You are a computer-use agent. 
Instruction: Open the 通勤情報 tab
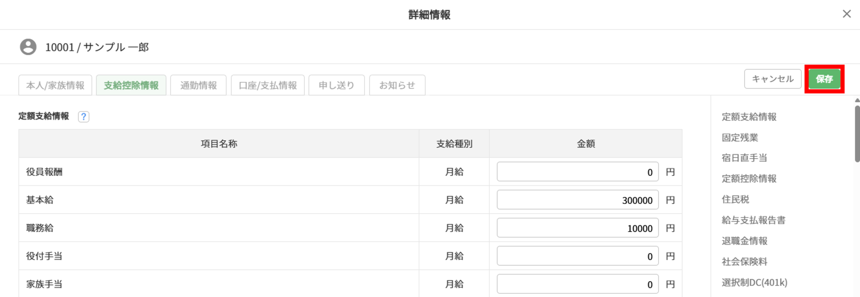tap(198, 85)
